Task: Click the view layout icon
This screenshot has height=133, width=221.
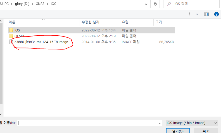Action: click(191, 14)
